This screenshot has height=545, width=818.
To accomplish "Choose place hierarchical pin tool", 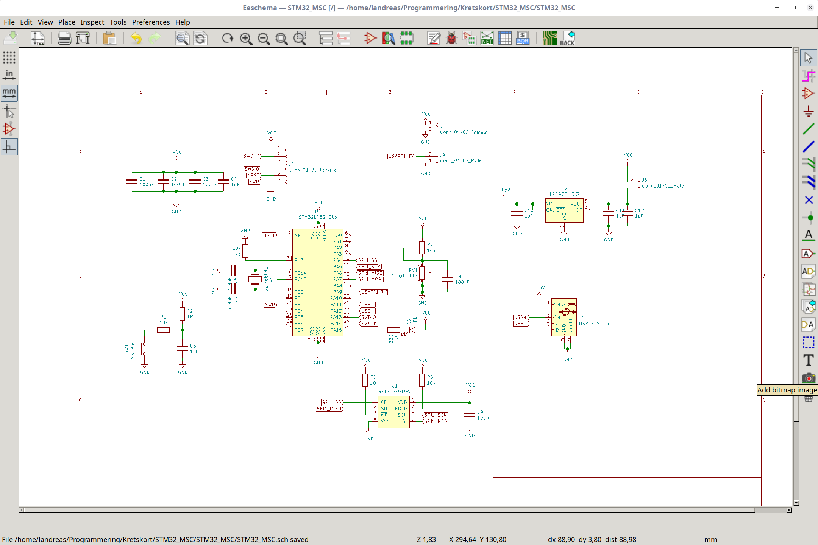I will [809, 325].
